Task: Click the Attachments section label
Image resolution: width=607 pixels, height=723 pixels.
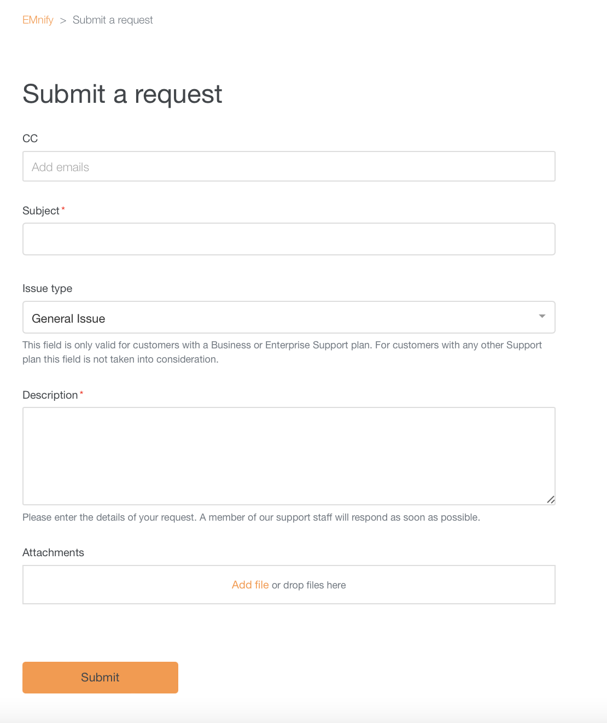Action: 53,552
